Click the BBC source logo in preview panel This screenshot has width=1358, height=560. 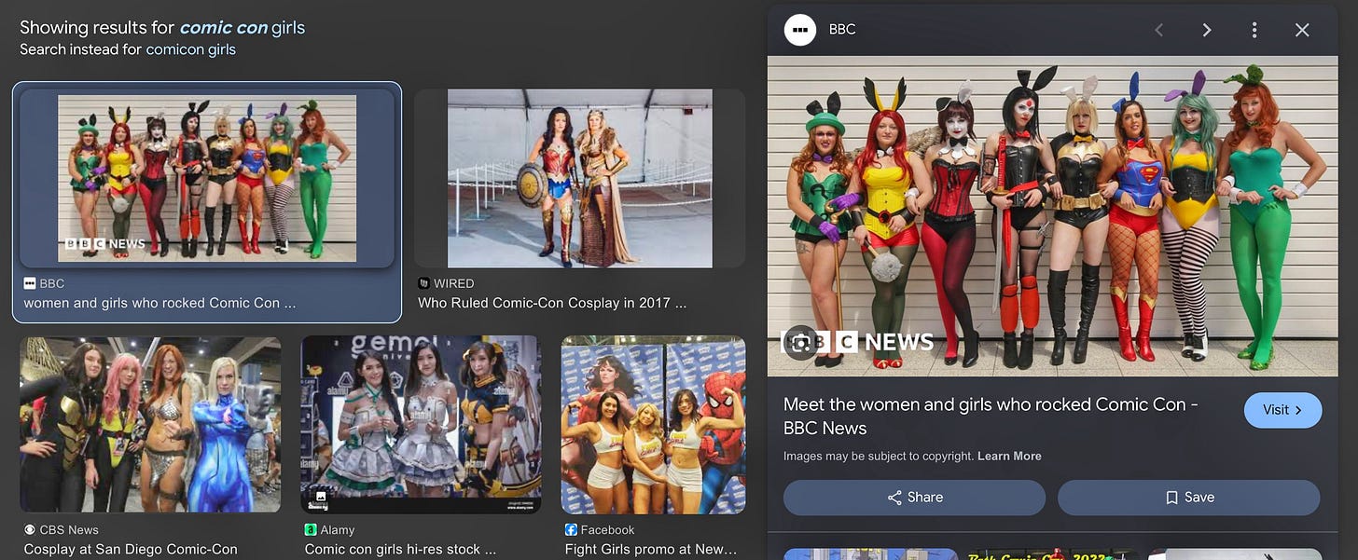pyautogui.click(x=799, y=30)
